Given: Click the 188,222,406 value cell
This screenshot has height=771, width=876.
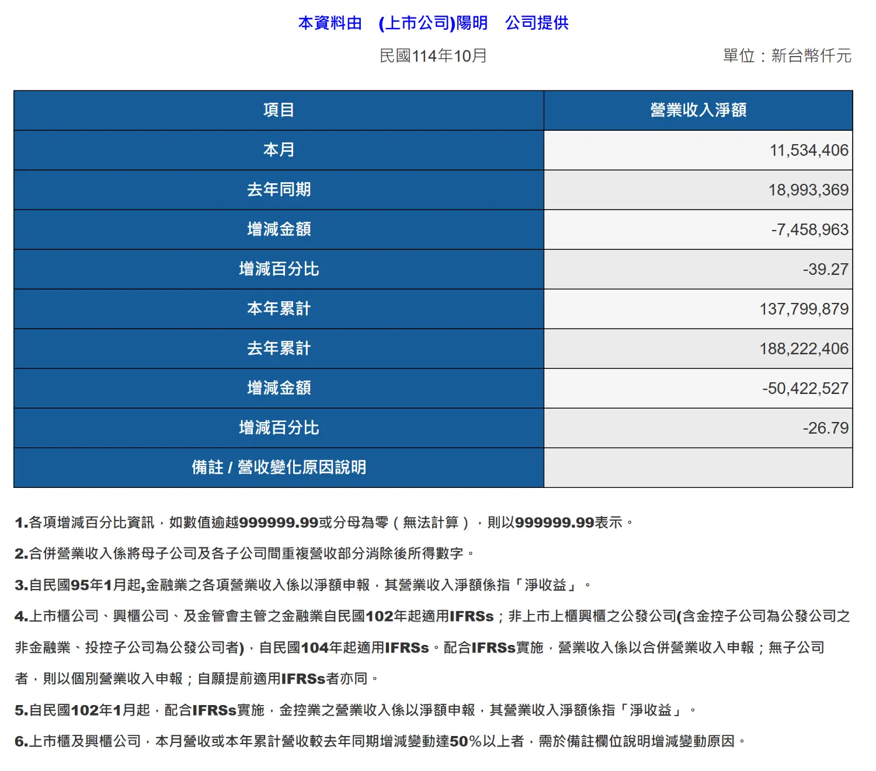Looking at the screenshot, I should pyautogui.click(x=804, y=349).
